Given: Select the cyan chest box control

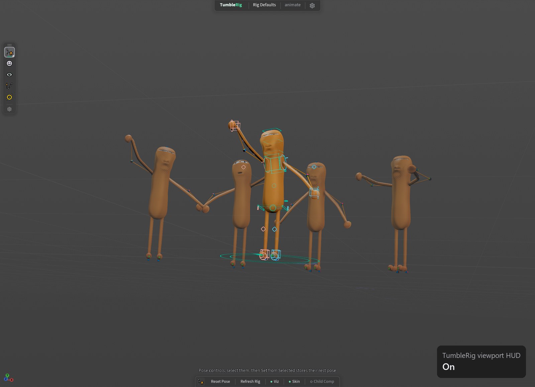Looking at the screenshot, I should click(275, 163).
